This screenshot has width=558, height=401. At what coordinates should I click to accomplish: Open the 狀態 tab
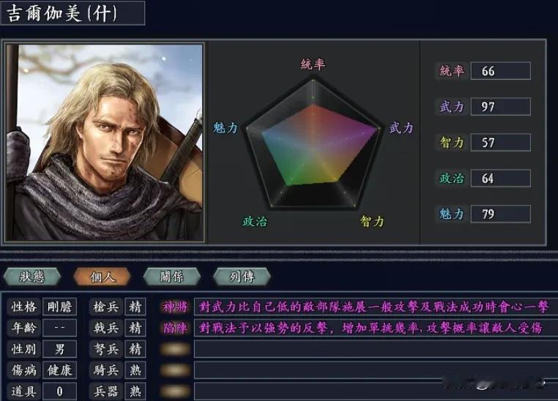click(x=32, y=277)
